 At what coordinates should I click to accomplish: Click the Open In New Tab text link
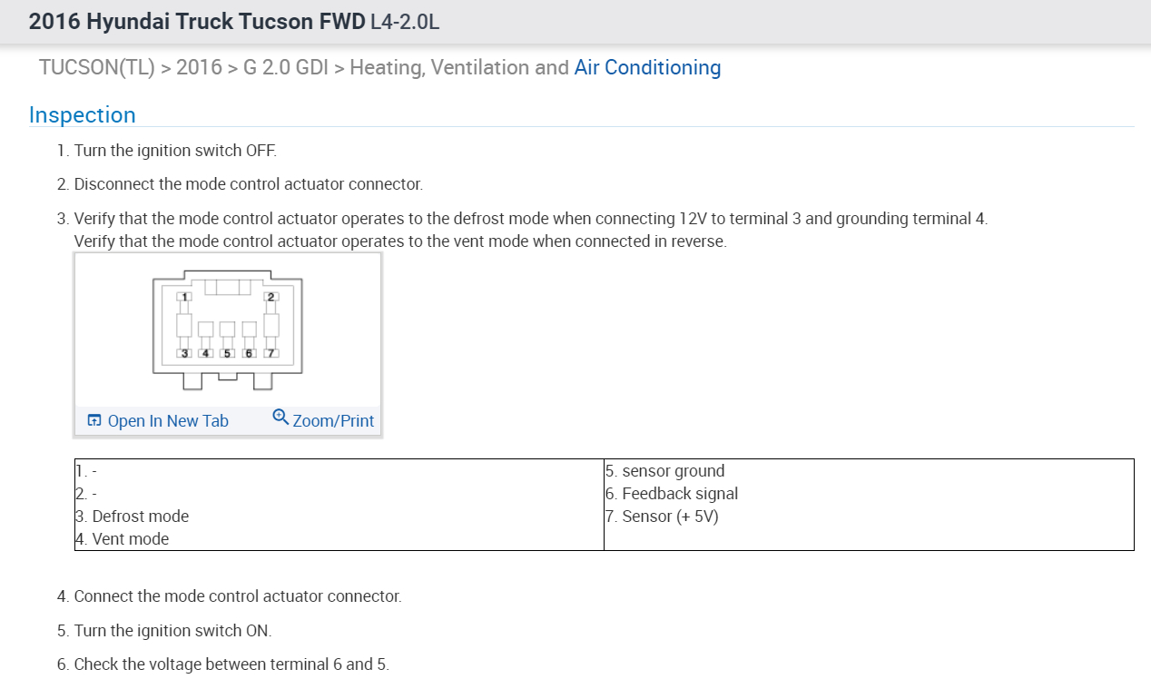tap(168, 421)
